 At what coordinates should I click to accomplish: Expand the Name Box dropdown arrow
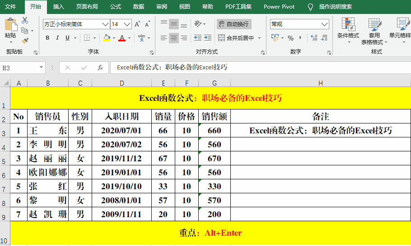point(41,68)
